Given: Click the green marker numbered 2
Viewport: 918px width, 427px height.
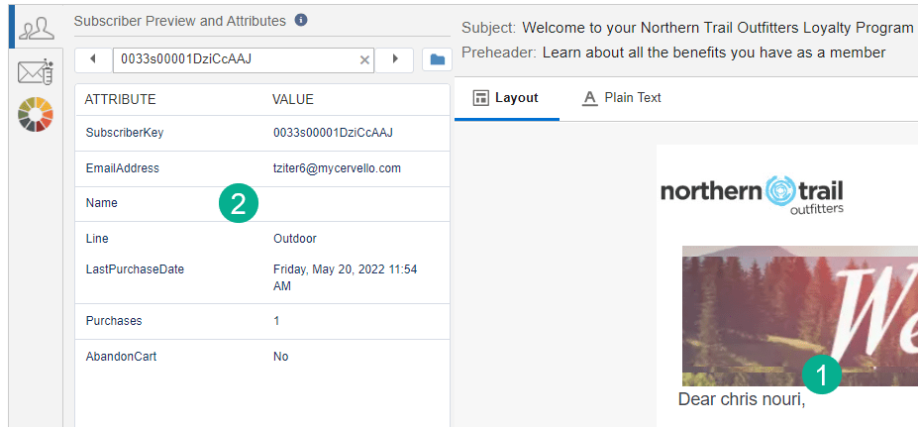Looking at the screenshot, I should (x=239, y=204).
